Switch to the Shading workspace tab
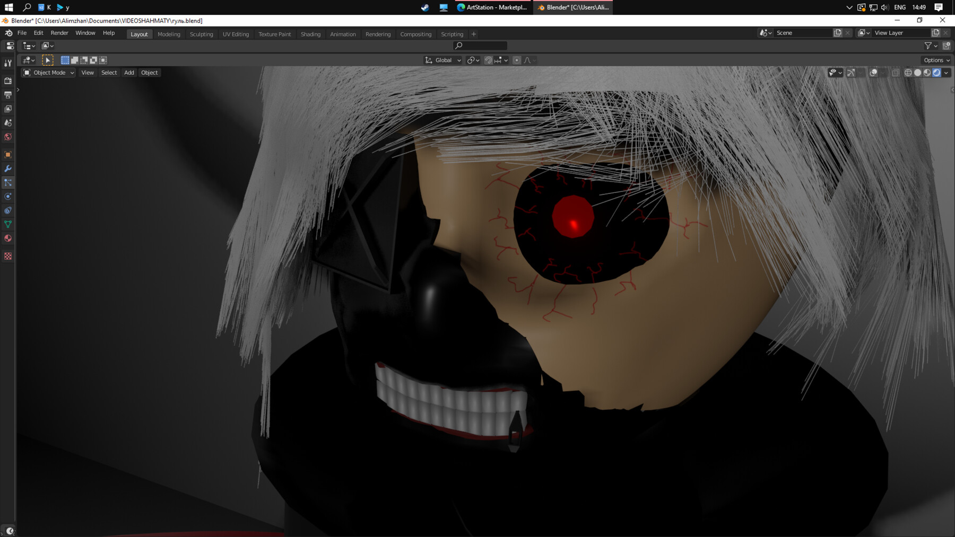The image size is (955, 537). 310,34
